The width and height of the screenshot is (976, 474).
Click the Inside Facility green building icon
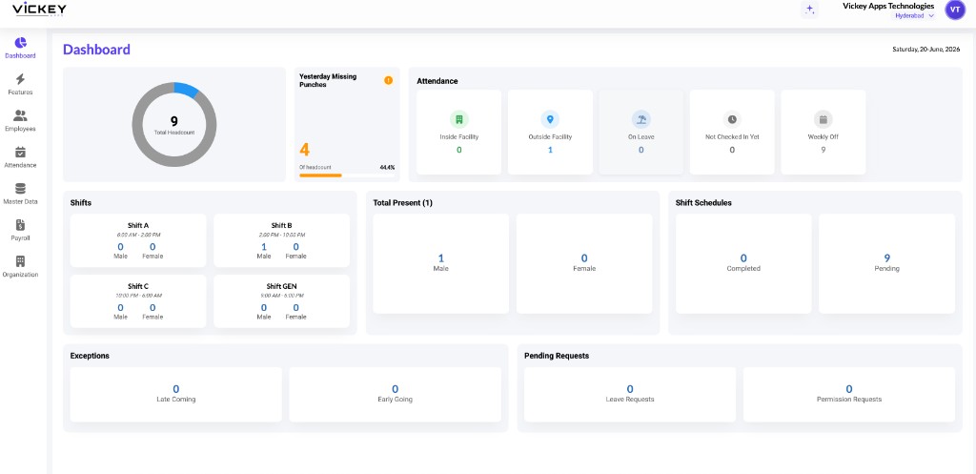pyautogui.click(x=458, y=119)
